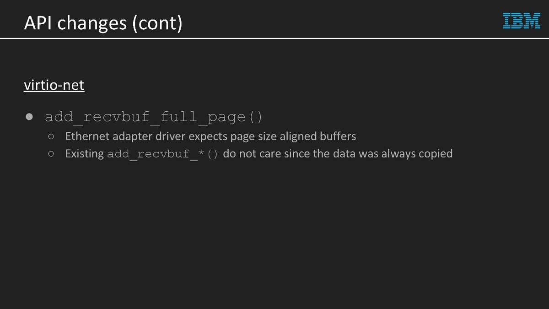Select the underlined virtio-net heading
Image resolution: width=549 pixels, height=309 pixels.
(x=54, y=85)
